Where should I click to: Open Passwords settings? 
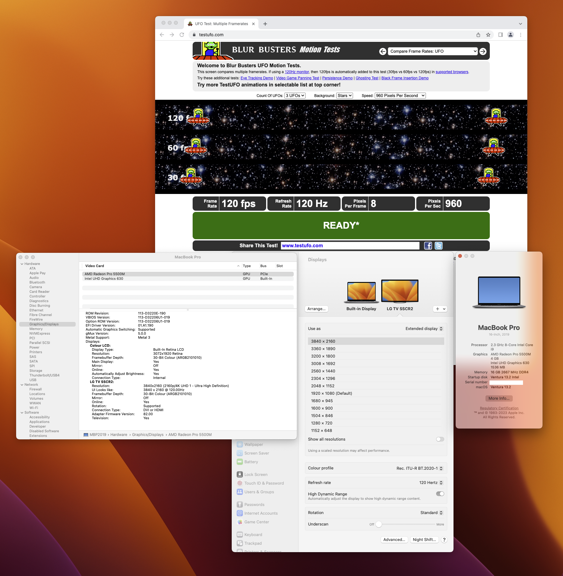(251, 504)
